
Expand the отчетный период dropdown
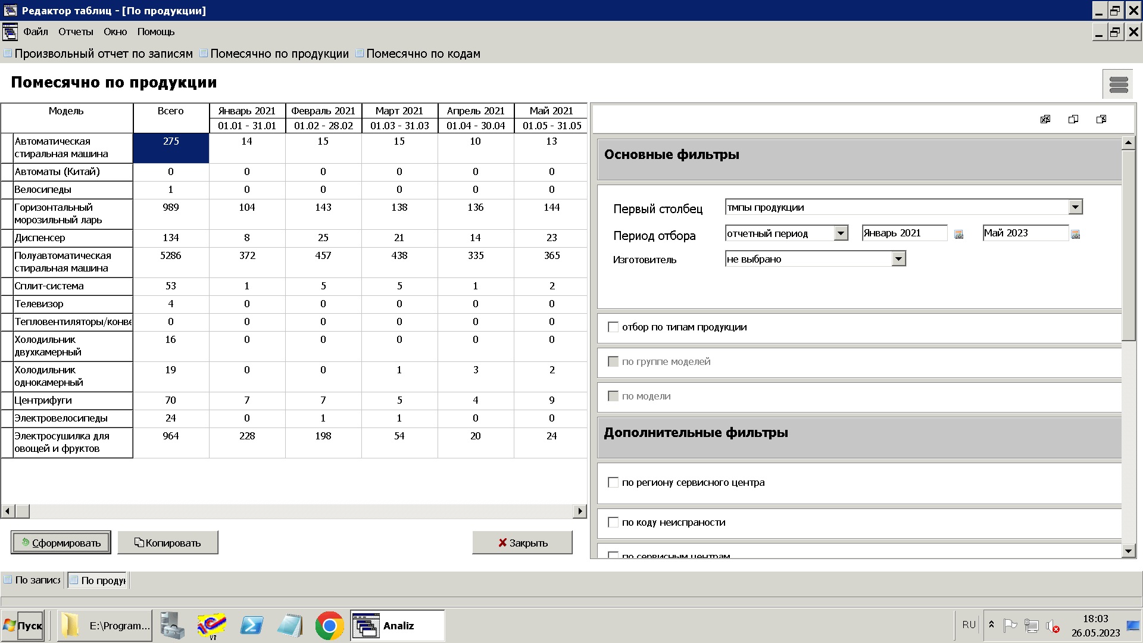click(841, 233)
